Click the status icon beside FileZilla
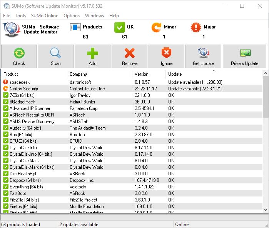Image resolution: width=269 pixels, height=228 pixels. click(5, 200)
